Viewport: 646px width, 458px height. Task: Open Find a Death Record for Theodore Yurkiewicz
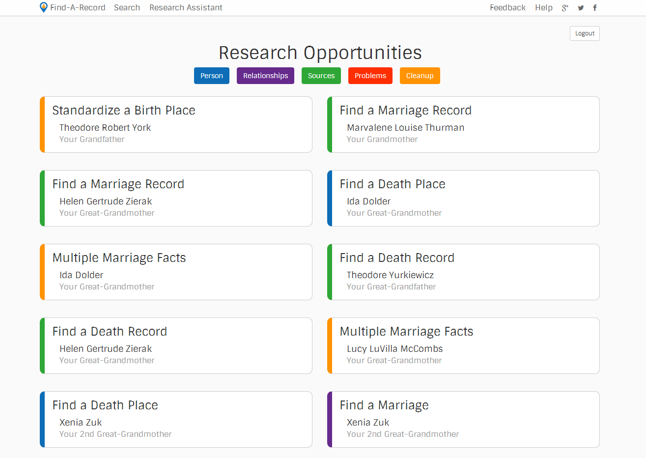[463, 272]
